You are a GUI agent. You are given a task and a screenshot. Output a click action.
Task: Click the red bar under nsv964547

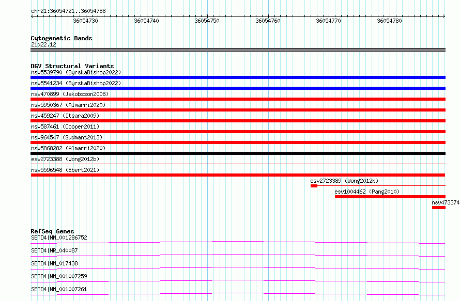pyautogui.click(x=238, y=142)
